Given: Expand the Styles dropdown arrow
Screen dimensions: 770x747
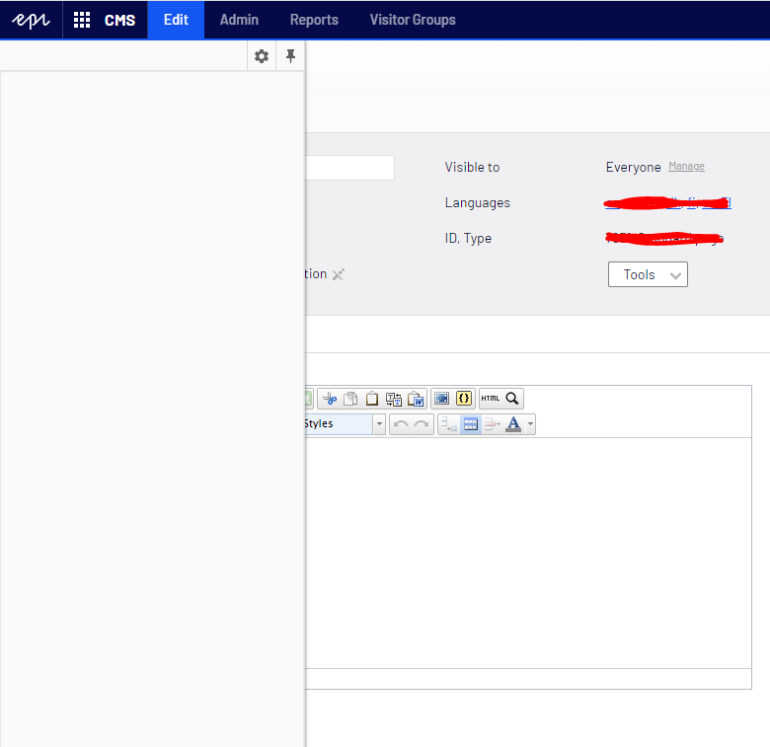Looking at the screenshot, I should (379, 424).
